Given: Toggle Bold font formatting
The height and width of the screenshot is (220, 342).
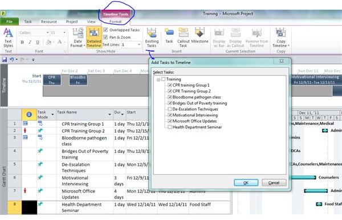Looking at the screenshot, I should 22,42.
